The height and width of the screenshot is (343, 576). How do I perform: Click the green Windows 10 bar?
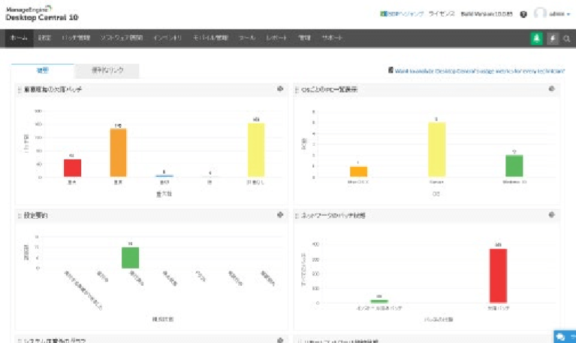tap(514, 166)
